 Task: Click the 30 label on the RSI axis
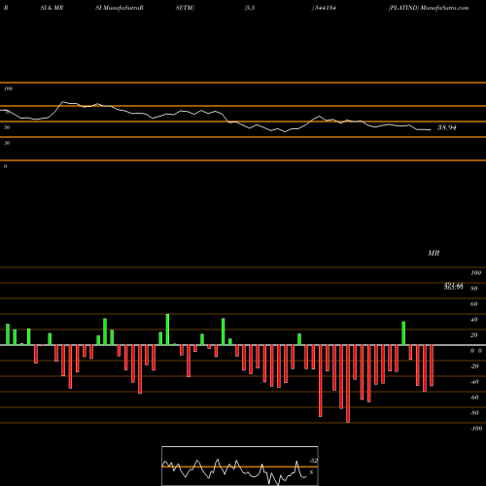tap(7, 143)
